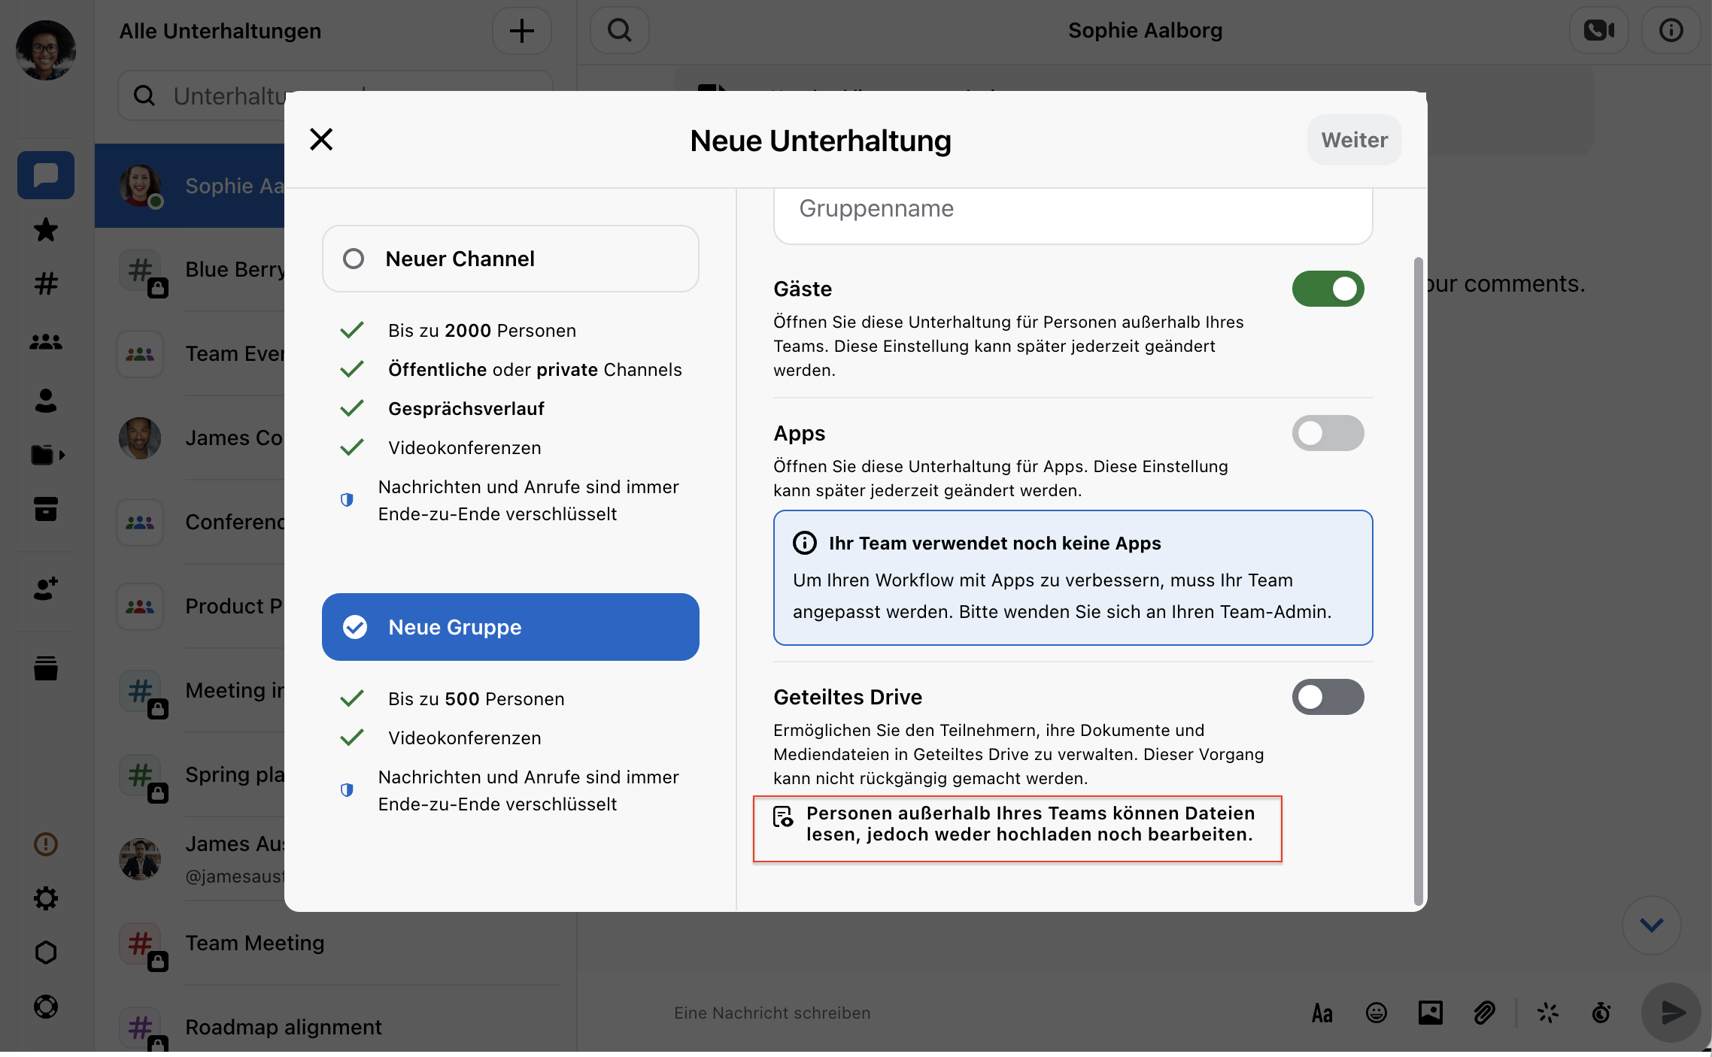Turn off the Gäste toggle

pyautogui.click(x=1328, y=289)
